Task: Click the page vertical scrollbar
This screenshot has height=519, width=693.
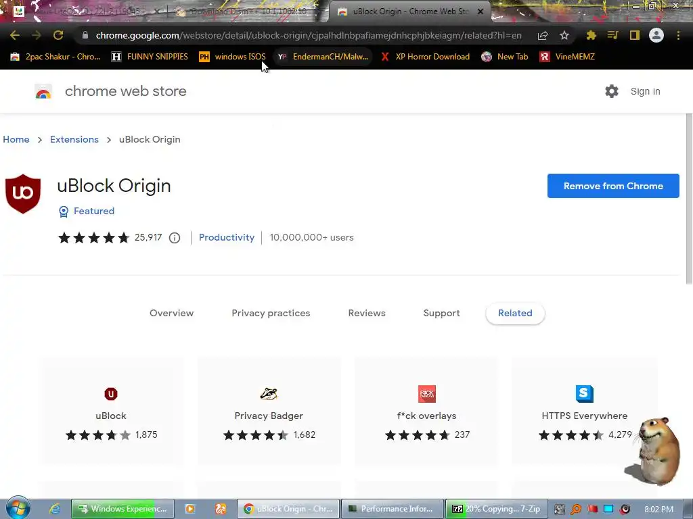Action: [688, 199]
